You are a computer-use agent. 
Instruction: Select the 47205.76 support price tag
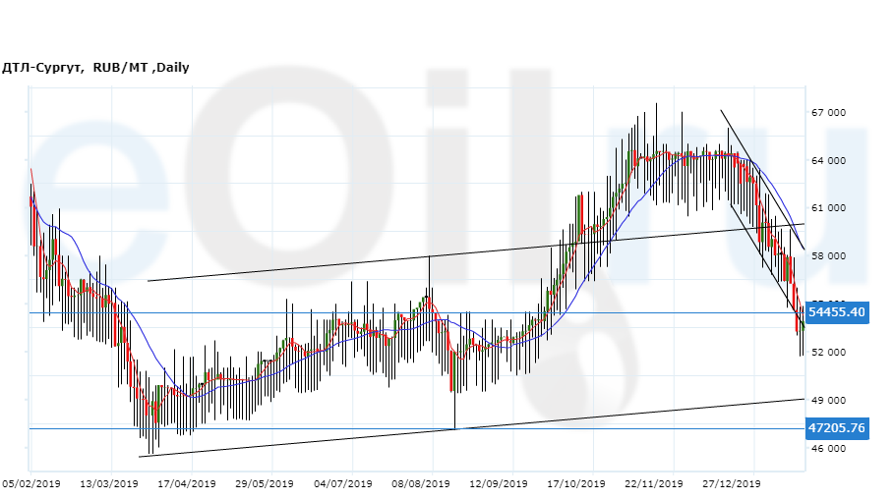tap(837, 428)
